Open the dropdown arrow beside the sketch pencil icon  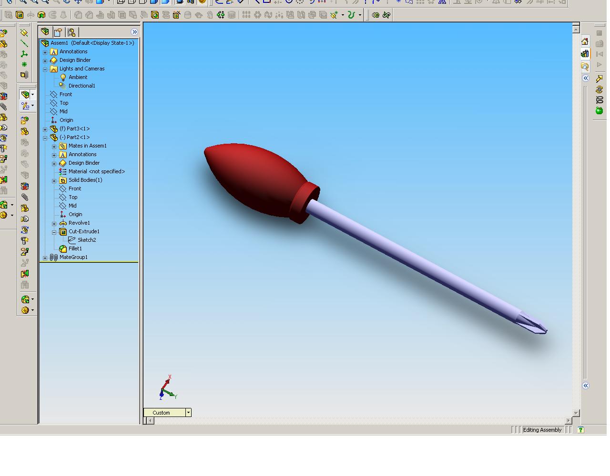32,106
